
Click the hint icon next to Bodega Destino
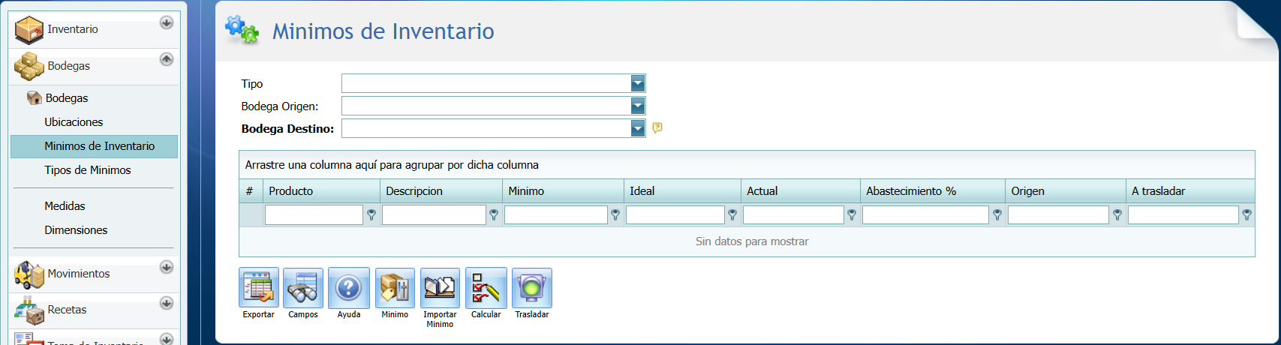(x=657, y=128)
